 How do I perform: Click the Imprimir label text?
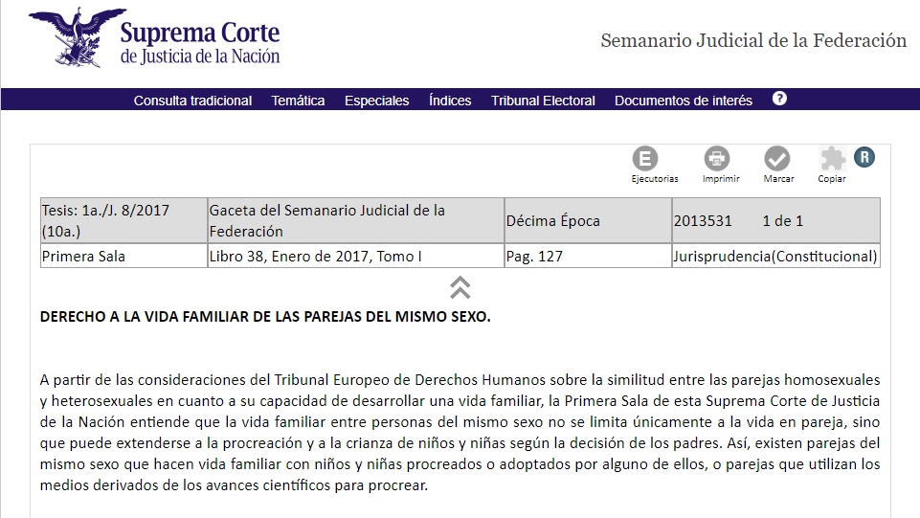click(721, 179)
